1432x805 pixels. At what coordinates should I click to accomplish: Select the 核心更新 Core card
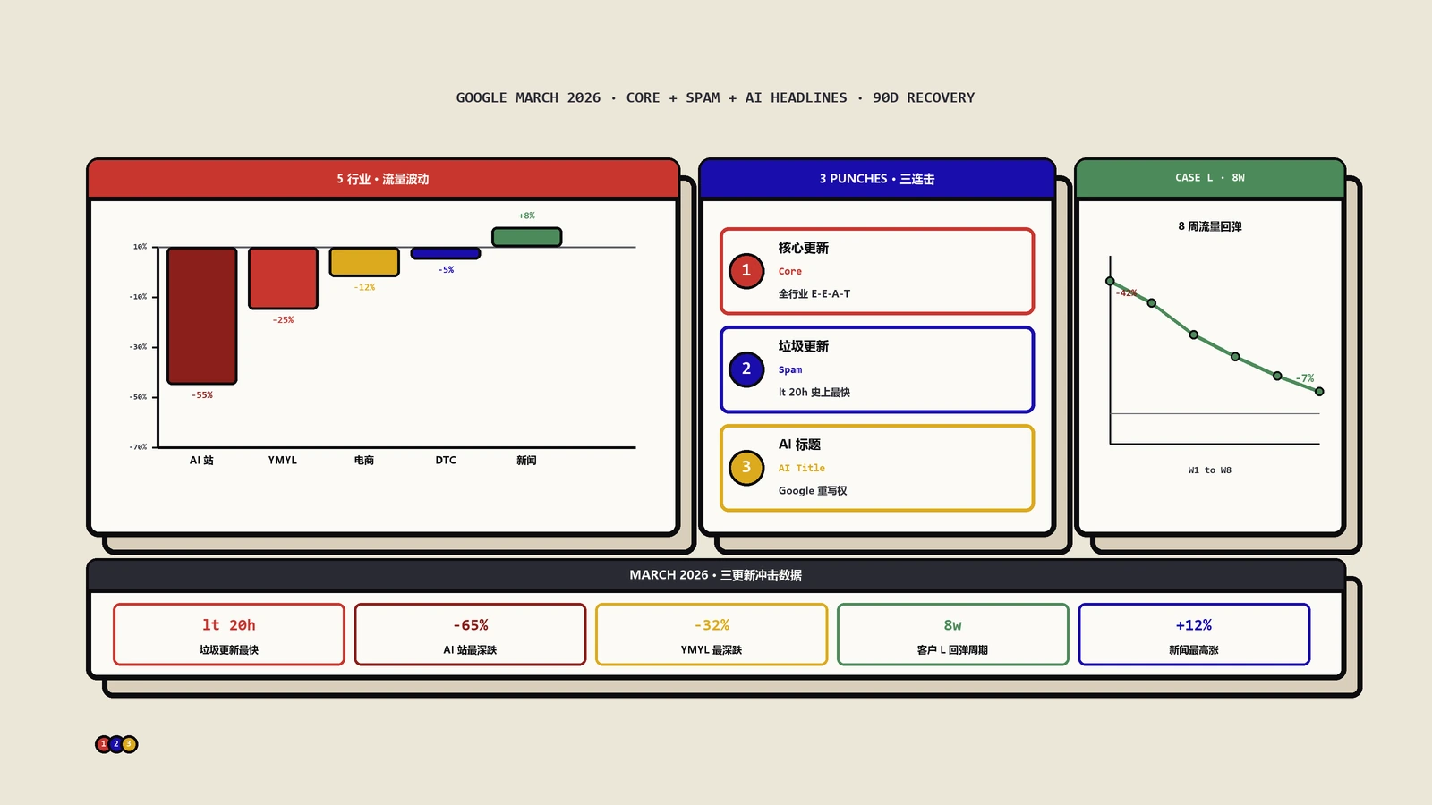tap(877, 271)
